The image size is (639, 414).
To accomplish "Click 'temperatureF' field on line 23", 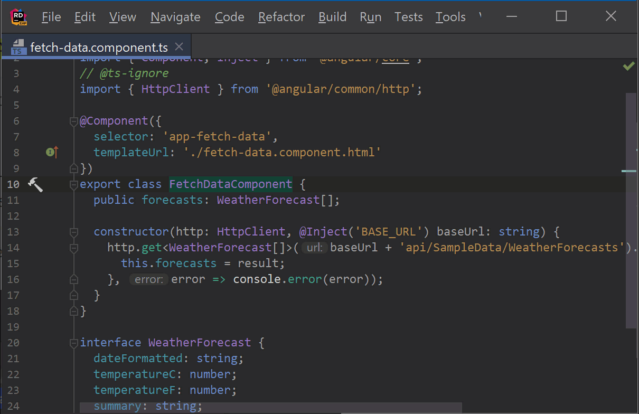I will click(x=135, y=390).
